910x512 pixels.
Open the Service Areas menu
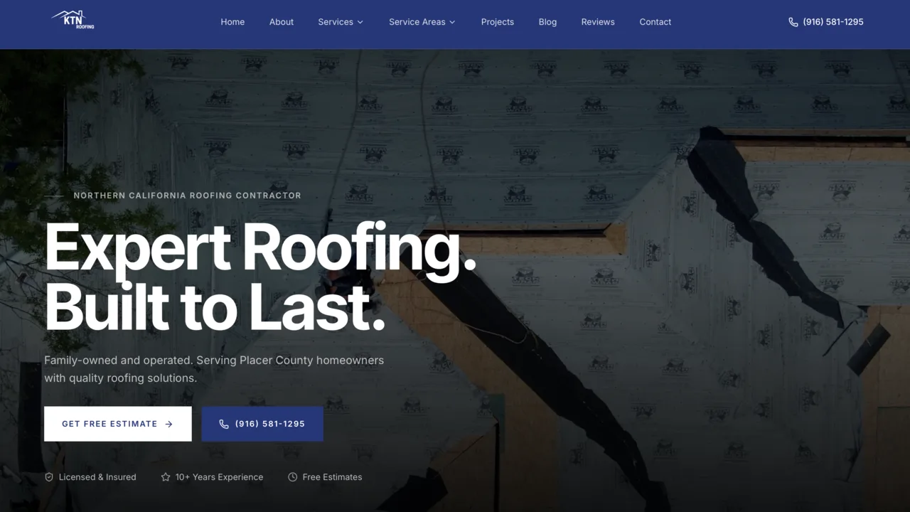tap(422, 22)
